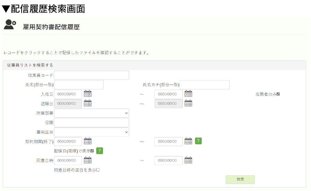
Task: Toggle the 在職者のみ checkbox
Action: point(278,94)
